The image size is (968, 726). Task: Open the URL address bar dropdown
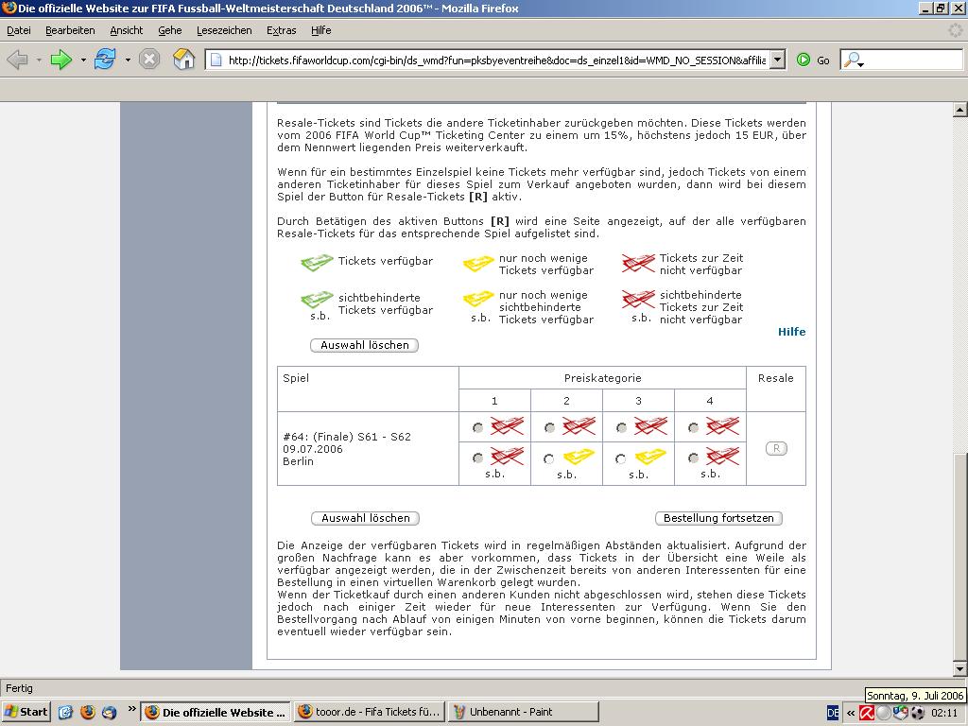click(x=777, y=60)
